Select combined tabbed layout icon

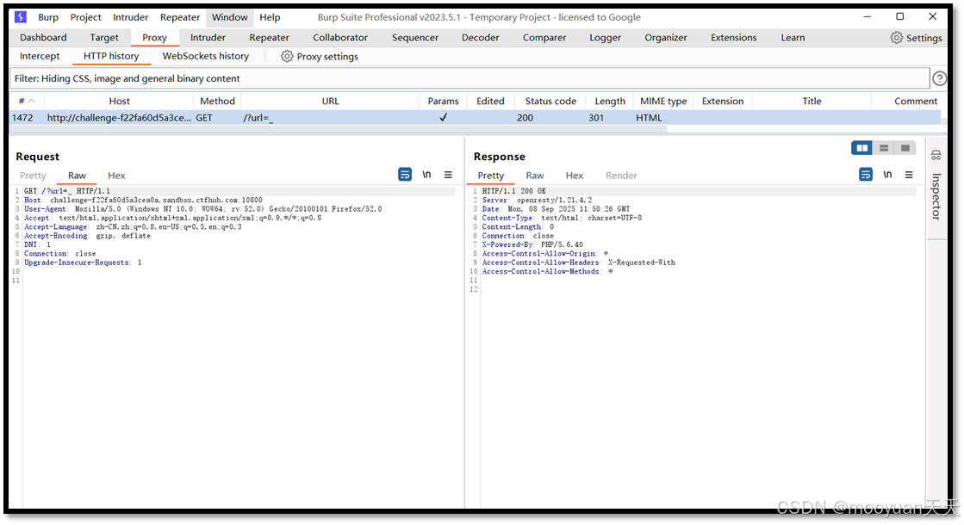tap(905, 147)
